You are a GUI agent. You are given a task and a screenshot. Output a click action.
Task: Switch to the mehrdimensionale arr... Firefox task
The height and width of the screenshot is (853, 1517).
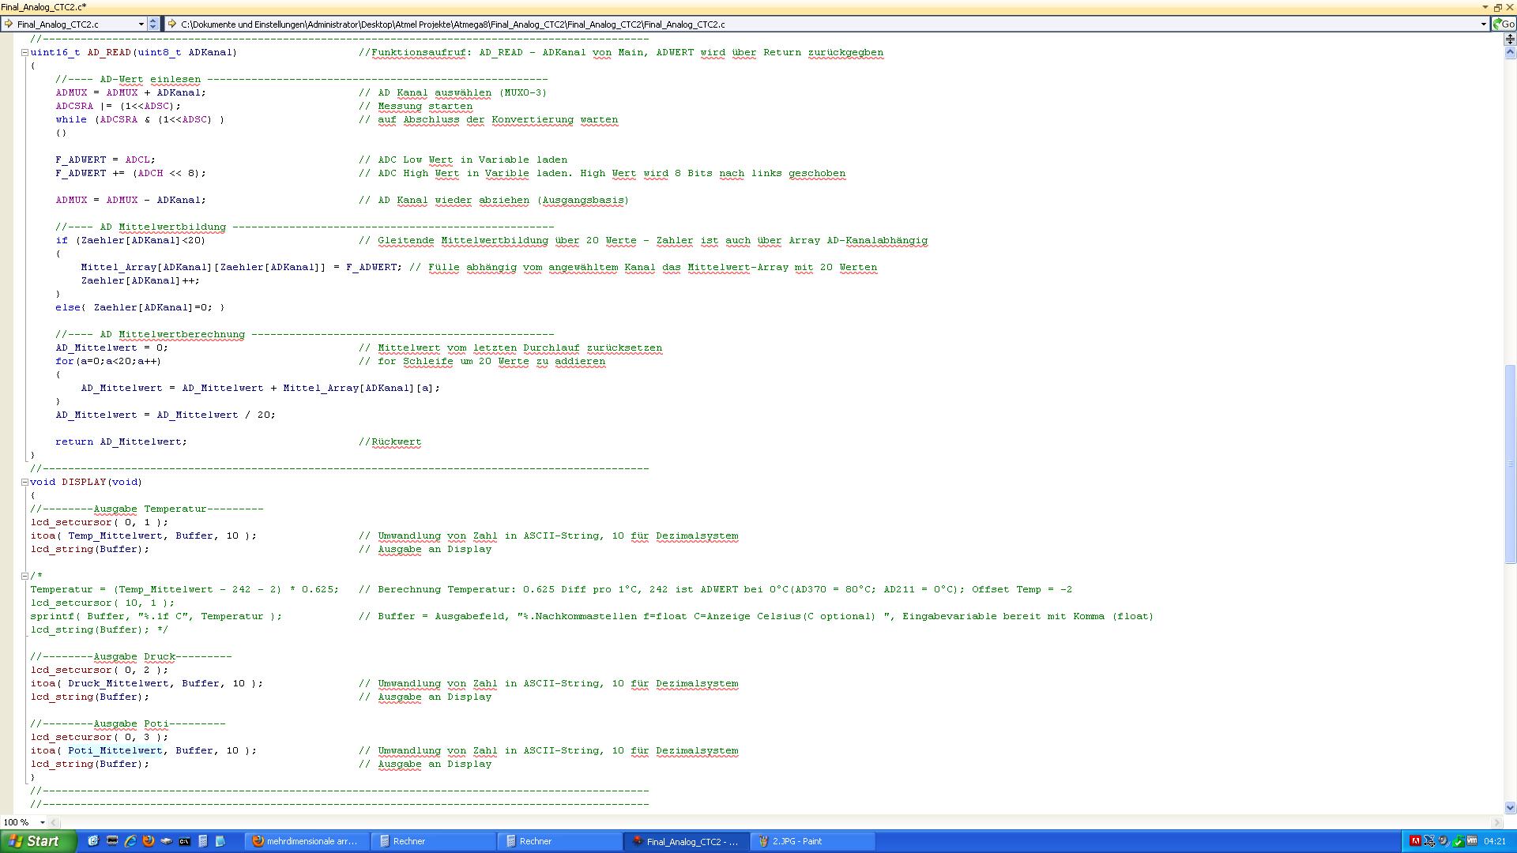pyautogui.click(x=304, y=841)
